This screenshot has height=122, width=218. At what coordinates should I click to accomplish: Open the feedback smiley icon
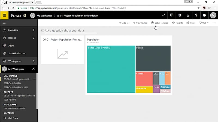tap(204, 15)
